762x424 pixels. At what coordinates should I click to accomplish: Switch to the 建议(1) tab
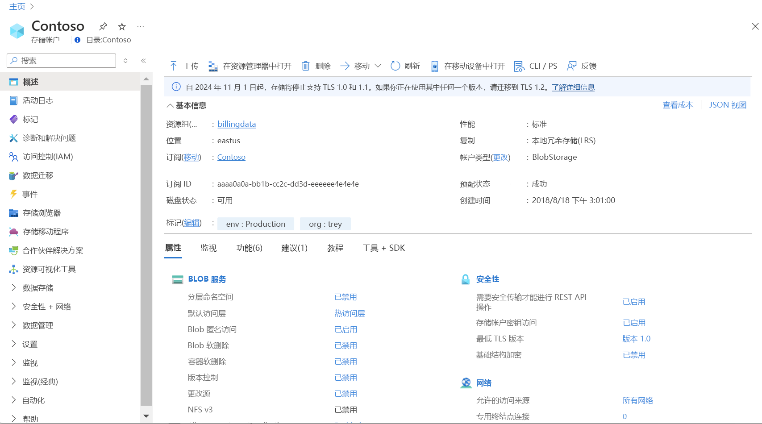pos(295,248)
